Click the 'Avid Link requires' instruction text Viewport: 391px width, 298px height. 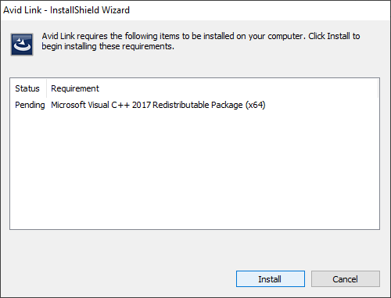coord(201,41)
